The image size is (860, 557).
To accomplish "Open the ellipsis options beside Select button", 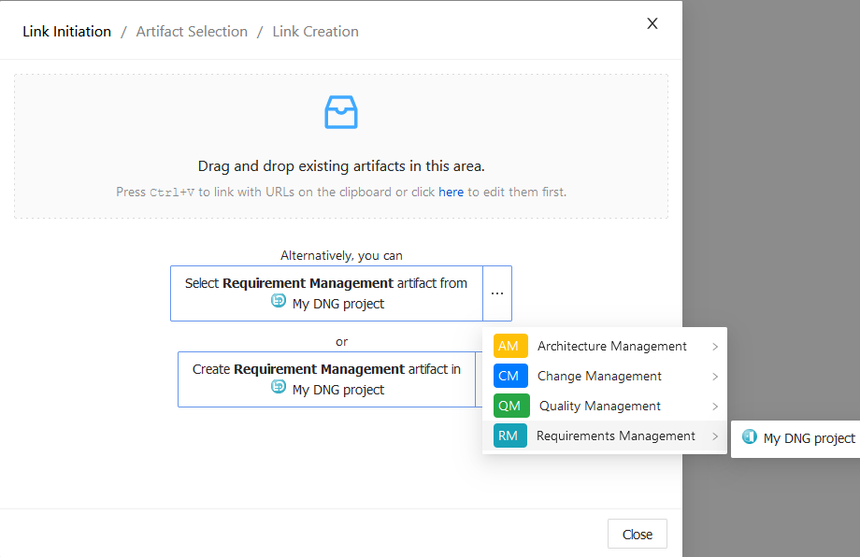I will (x=497, y=293).
